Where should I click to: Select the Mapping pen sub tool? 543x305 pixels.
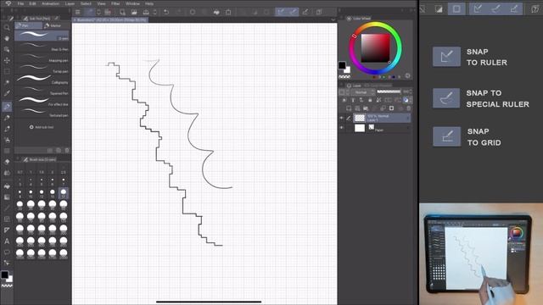42,58
